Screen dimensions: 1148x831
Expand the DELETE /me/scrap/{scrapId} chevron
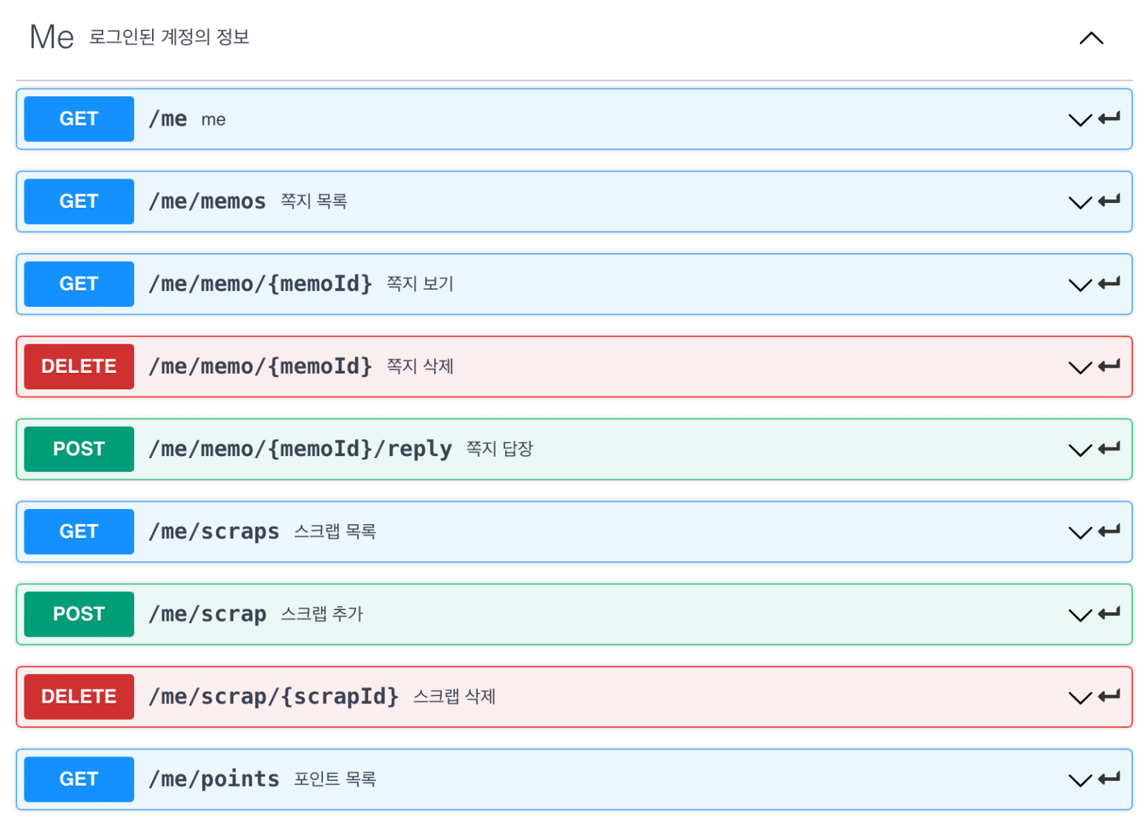click(x=1080, y=697)
